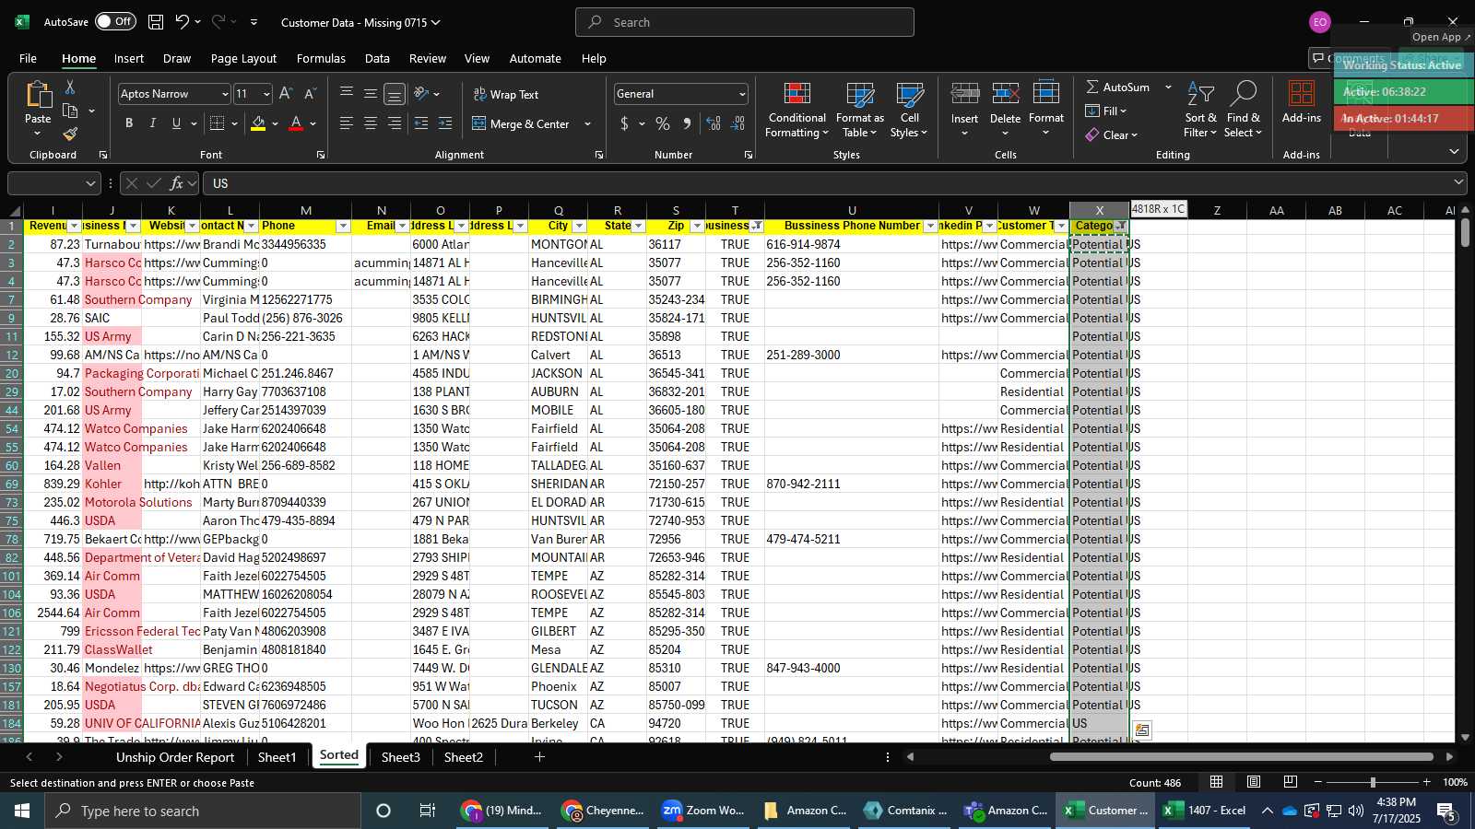Screen dimensions: 1475x829
Task: Open the font name dropdown Aptos Narrow
Action: pyautogui.click(x=225, y=94)
